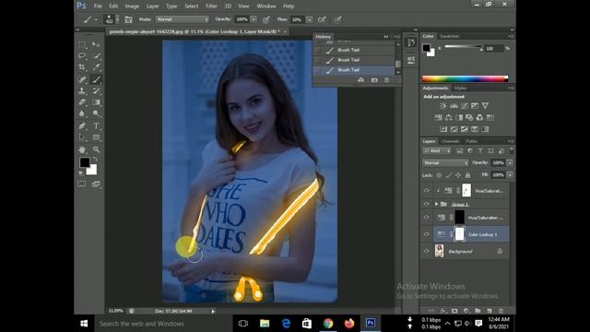This screenshot has width=590, height=332.
Task: Add a Color Balance adjustment
Action: (449, 117)
